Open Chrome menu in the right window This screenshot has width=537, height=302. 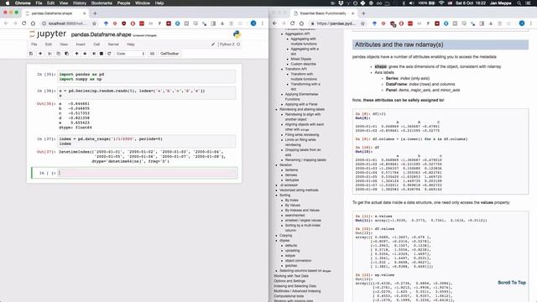[531, 23]
